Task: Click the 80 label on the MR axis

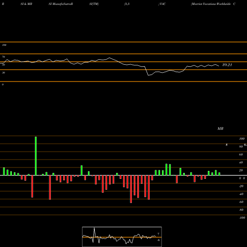Action: pyautogui.click(x=241, y=147)
